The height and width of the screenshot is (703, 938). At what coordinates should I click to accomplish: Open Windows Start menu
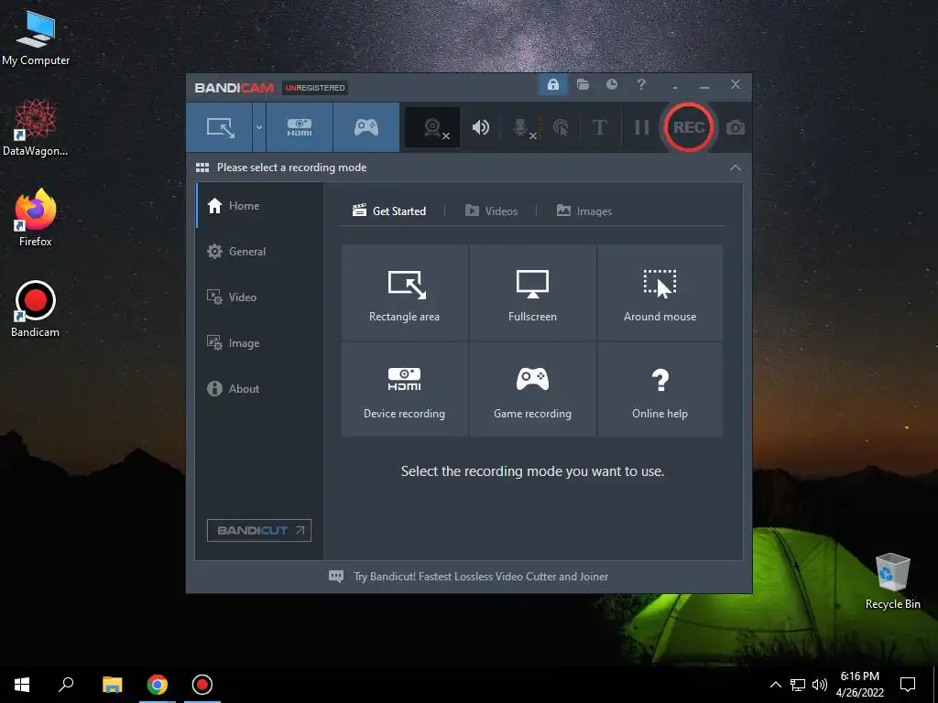(22, 685)
